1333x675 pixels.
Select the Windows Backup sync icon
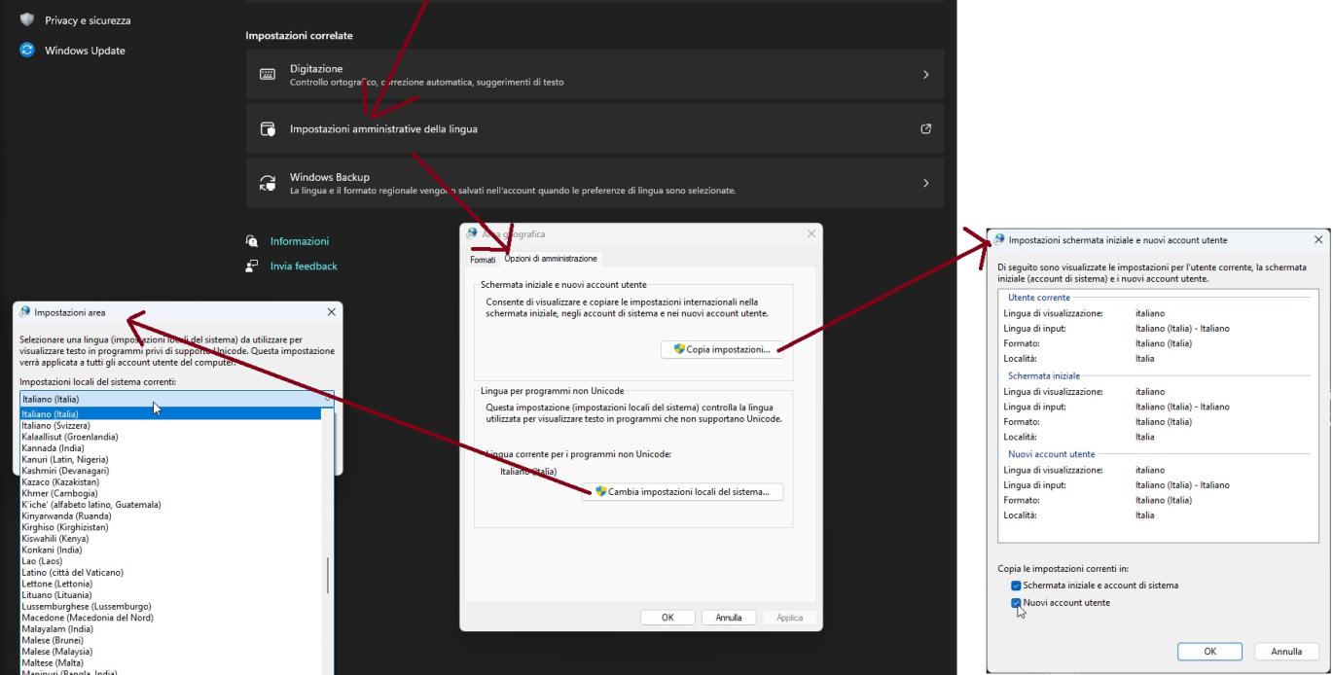[x=268, y=183]
